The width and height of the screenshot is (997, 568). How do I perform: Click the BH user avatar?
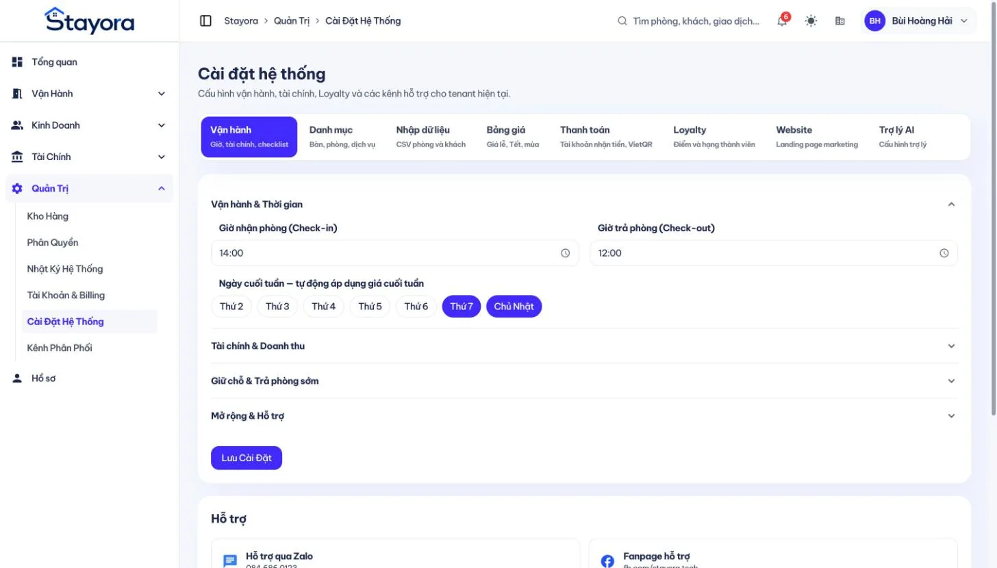(x=875, y=21)
